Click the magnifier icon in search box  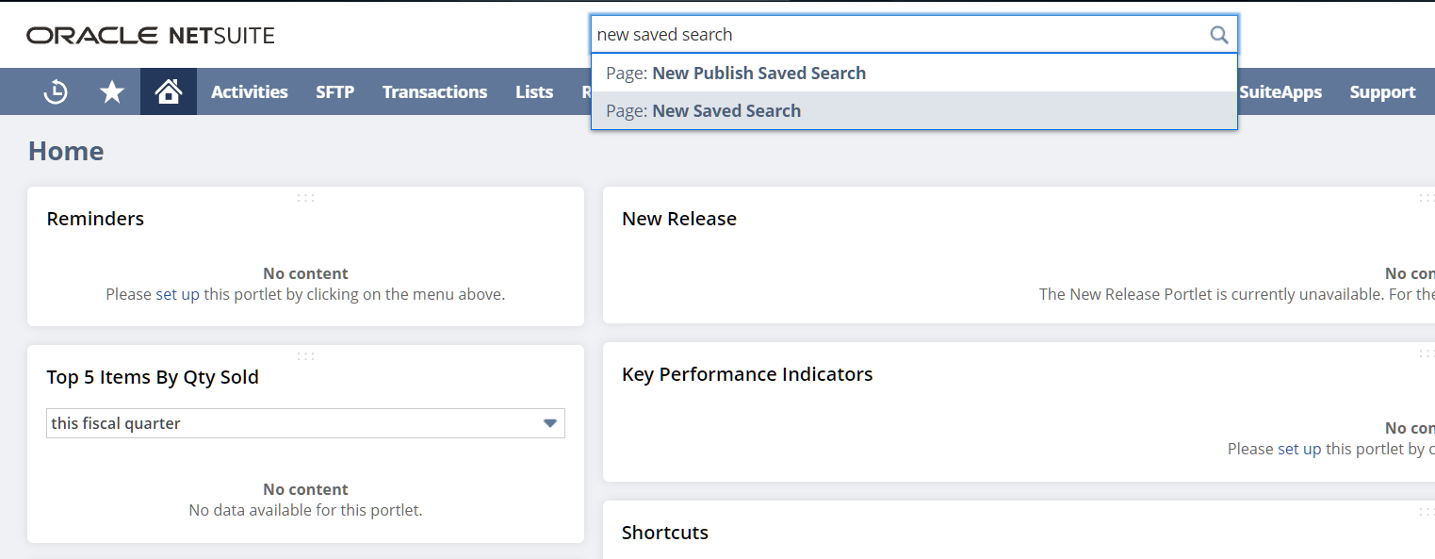point(1218,35)
